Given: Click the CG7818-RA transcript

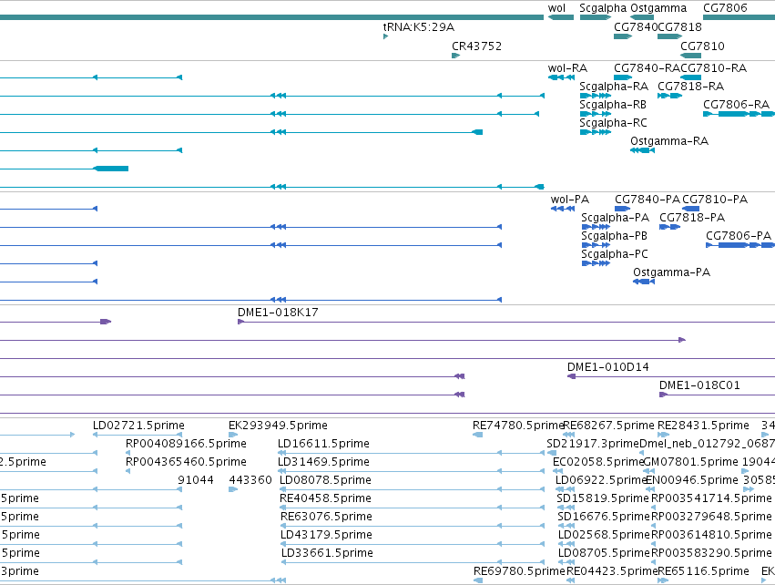Looking at the screenshot, I should (669, 96).
